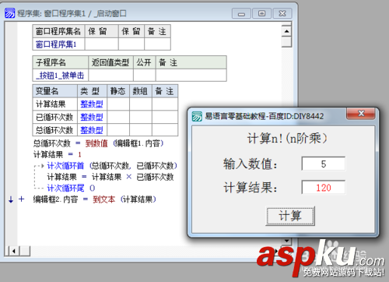
Task: Click 整数型 type of 已循环次数 variable
Action: coord(92,117)
